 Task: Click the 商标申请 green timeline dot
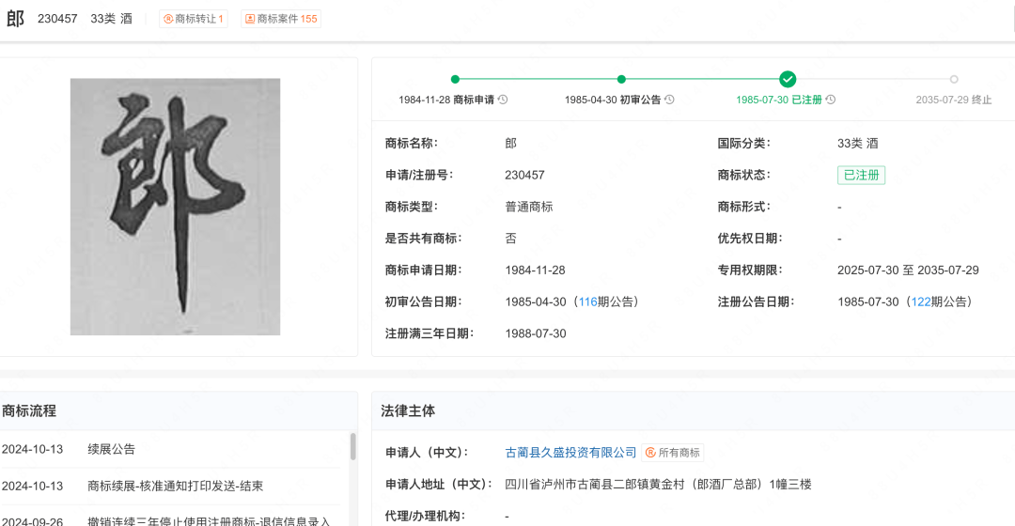(455, 80)
